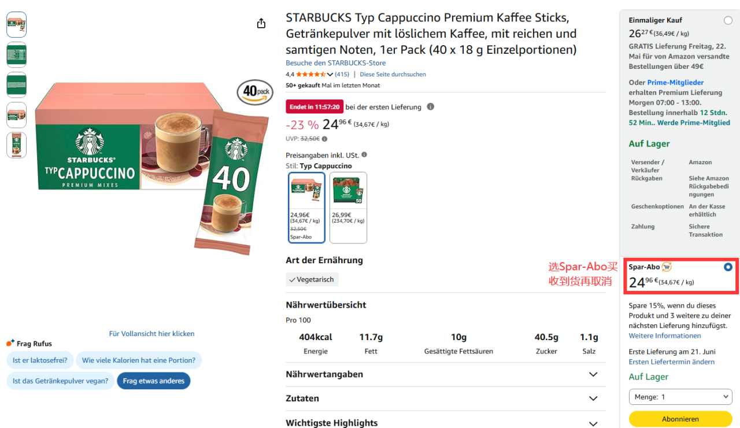The height and width of the screenshot is (428, 740).
Task: Select the Spar-Abo radio button
Action: pos(728,267)
